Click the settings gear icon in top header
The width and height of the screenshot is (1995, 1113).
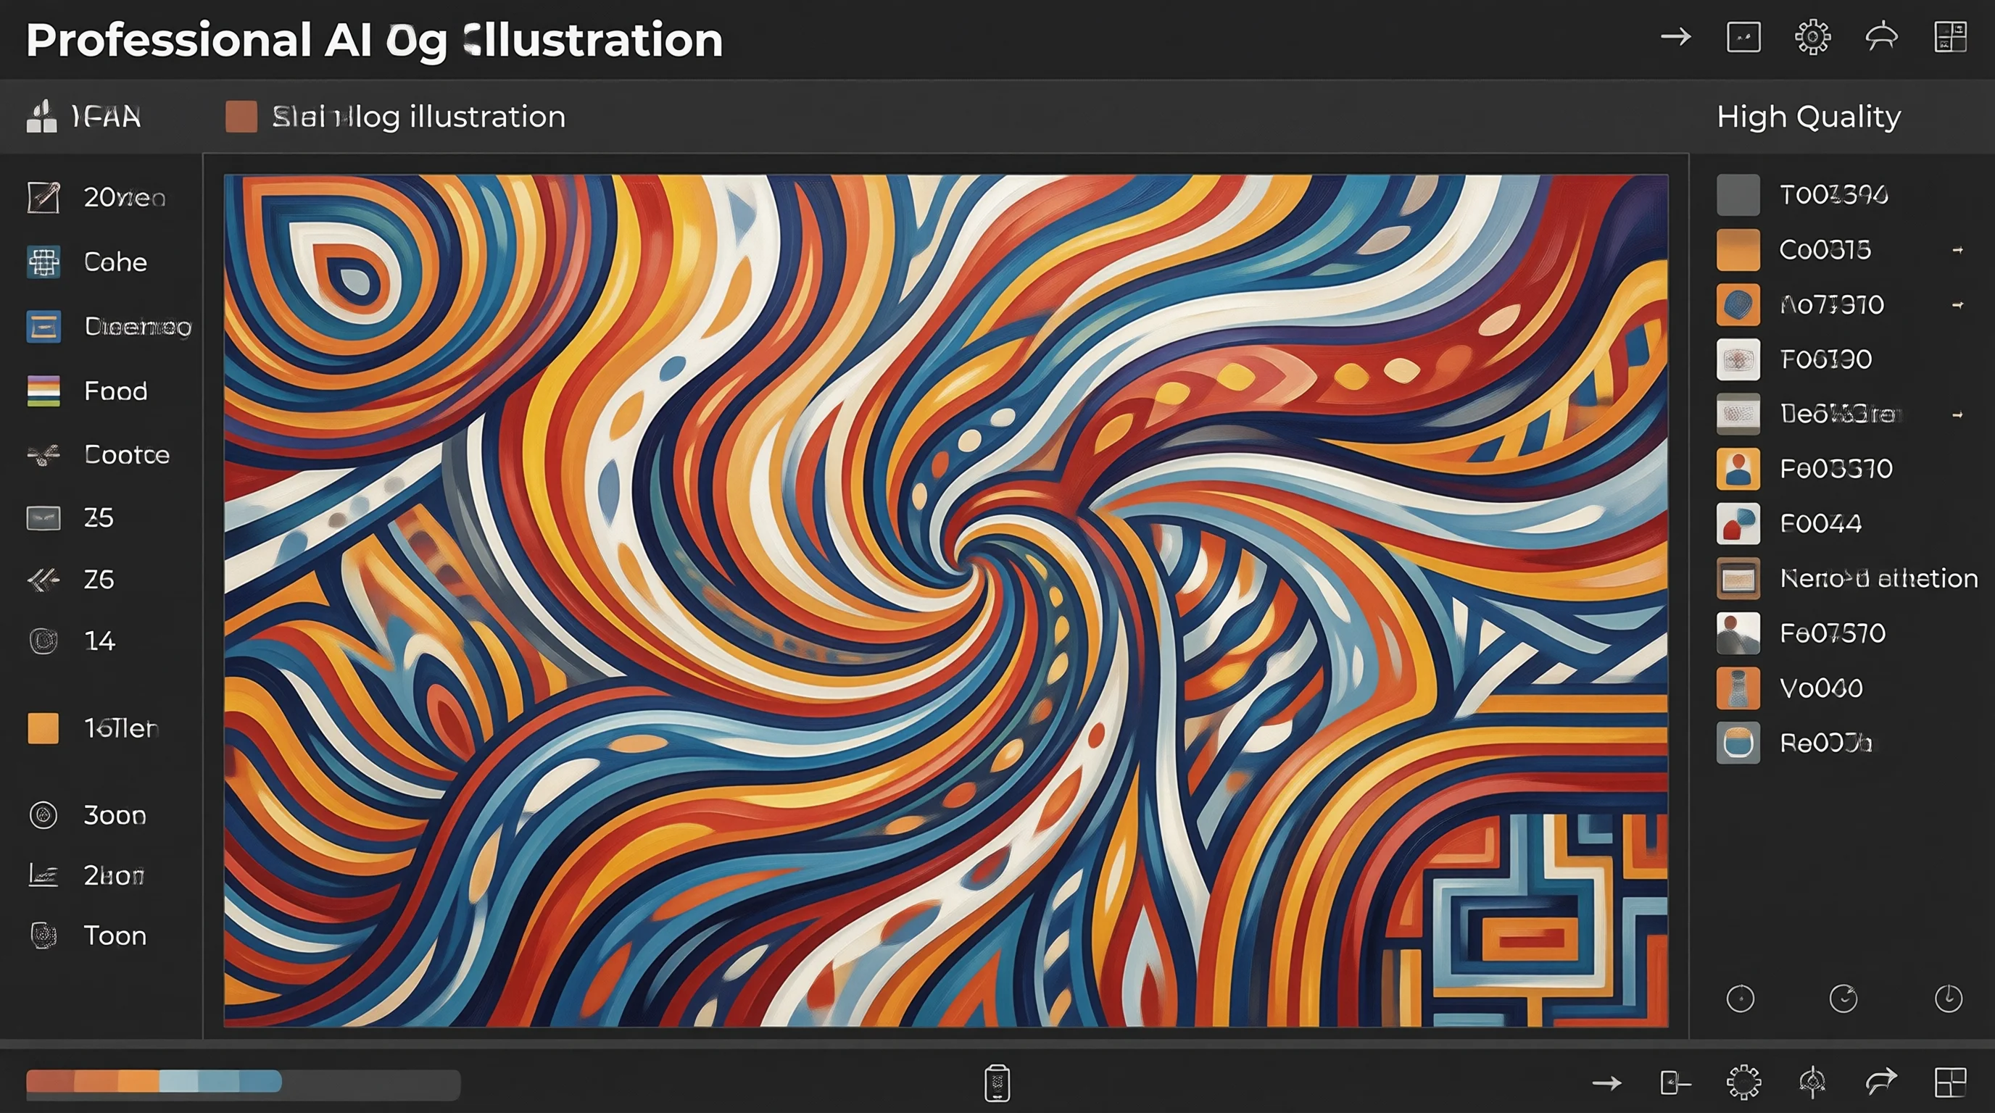pyautogui.click(x=1812, y=37)
